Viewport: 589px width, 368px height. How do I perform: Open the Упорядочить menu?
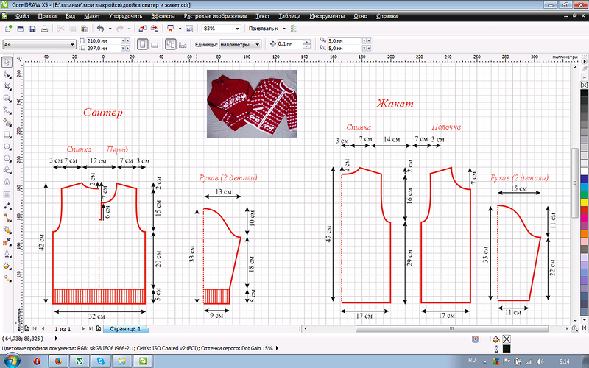(x=125, y=16)
